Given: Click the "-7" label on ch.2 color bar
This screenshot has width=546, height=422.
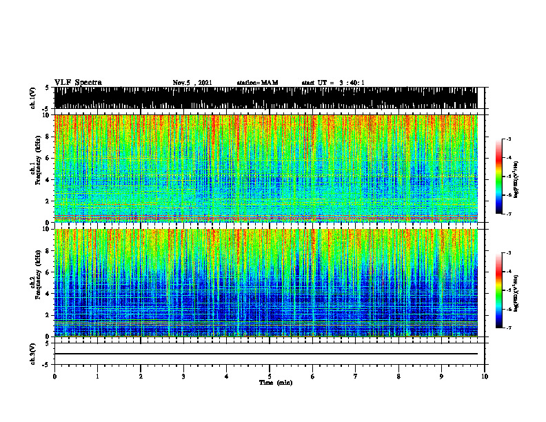Looking at the screenshot, I should click(508, 328).
